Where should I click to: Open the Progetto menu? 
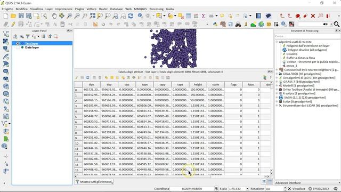pyautogui.click(x=7, y=9)
